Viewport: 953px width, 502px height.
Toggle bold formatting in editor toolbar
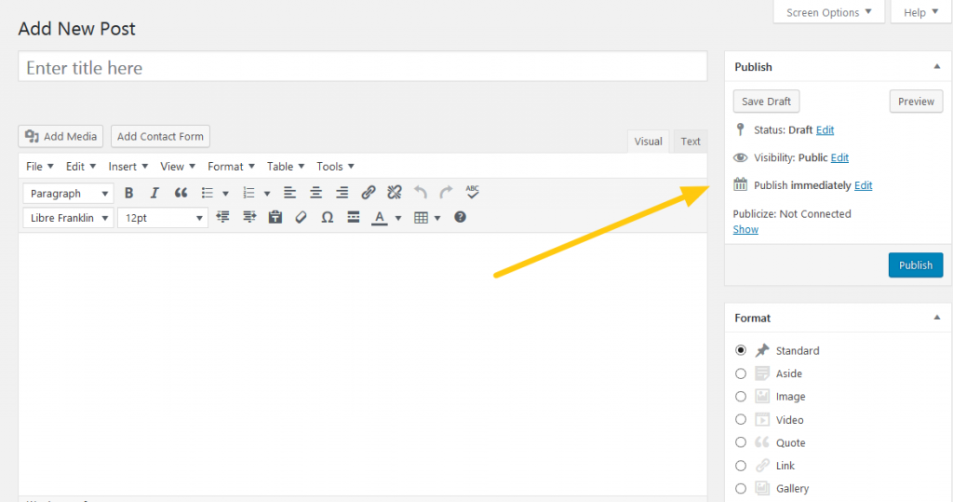[x=128, y=193]
